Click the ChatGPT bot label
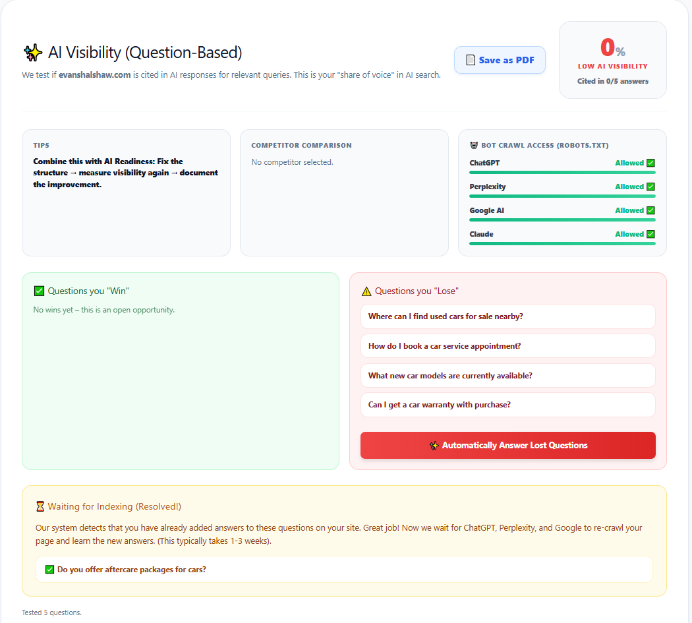The width and height of the screenshot is (692, 623). [484, 163]
